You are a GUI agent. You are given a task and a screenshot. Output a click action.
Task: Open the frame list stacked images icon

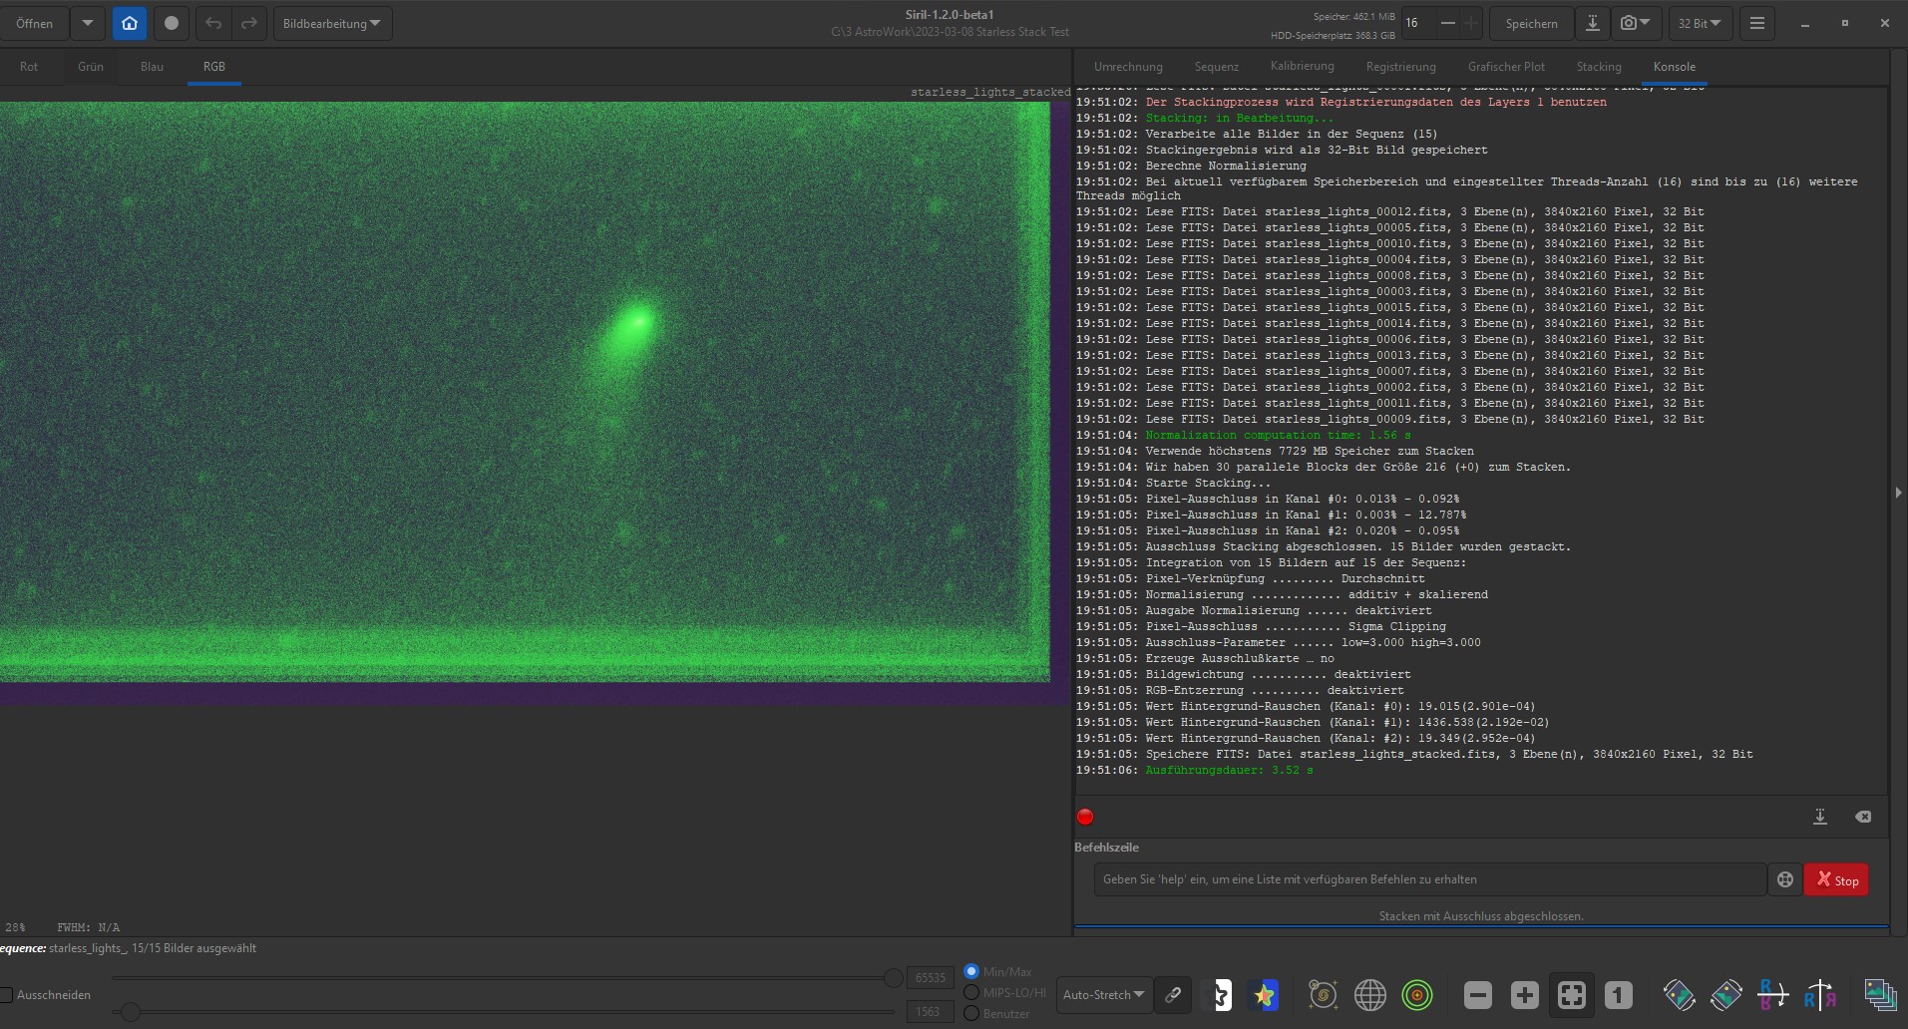click(1881, 994)
